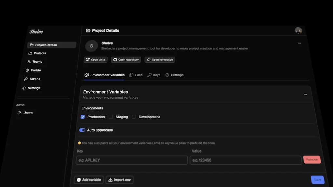333x187 pixels.
Task: Uncheck the Production environment checkbox
Action: pos(82,117)
